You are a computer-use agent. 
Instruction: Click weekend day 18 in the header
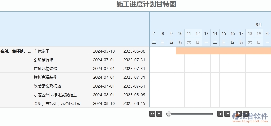pyautogui.click(x=250, y=33)
